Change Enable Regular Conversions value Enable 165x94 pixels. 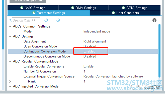(x=89, y=66)
